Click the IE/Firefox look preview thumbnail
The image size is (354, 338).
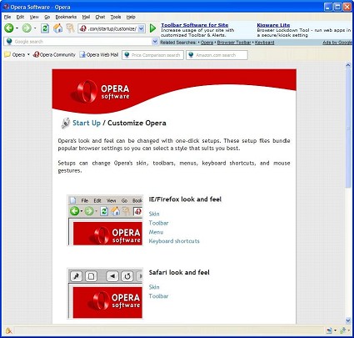(x=105, y=220)
